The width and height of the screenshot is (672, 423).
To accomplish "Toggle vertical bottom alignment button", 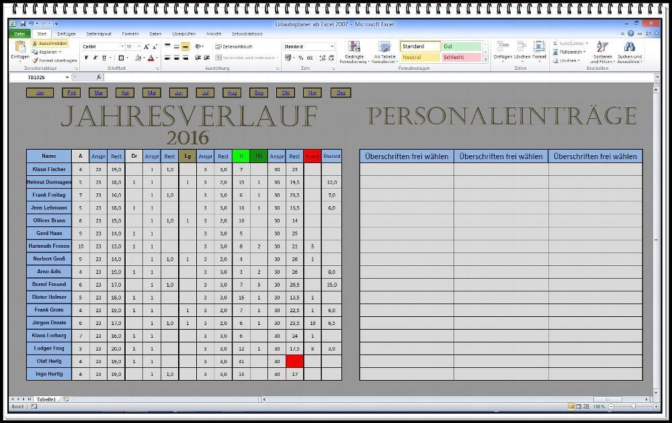I will [x=185, y=47].
